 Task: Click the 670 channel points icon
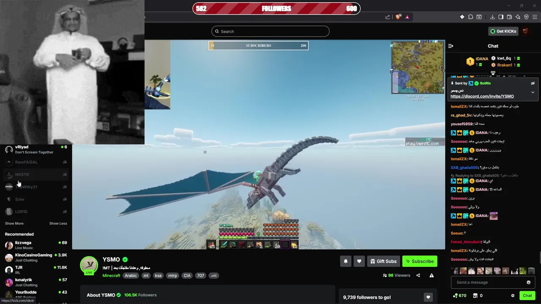point(459,296)
